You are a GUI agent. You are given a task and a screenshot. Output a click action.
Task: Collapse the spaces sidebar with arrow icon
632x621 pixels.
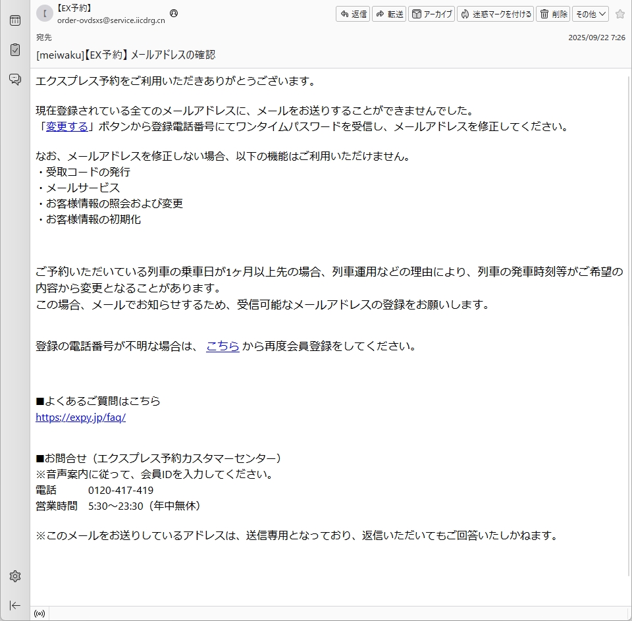[14, 605]
